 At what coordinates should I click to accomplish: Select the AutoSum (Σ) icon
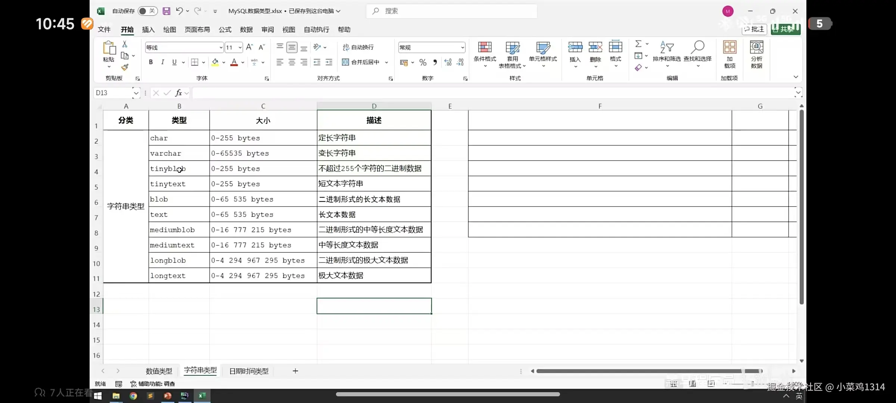click(639, 43)
